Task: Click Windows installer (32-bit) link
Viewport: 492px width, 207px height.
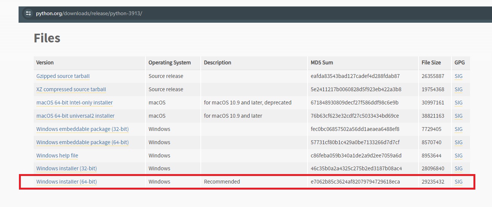Action: [x=66, y=168]
